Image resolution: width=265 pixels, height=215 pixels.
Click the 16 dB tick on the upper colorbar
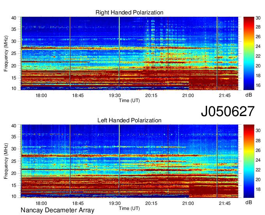pyautogui.click(x=258, y=85)
